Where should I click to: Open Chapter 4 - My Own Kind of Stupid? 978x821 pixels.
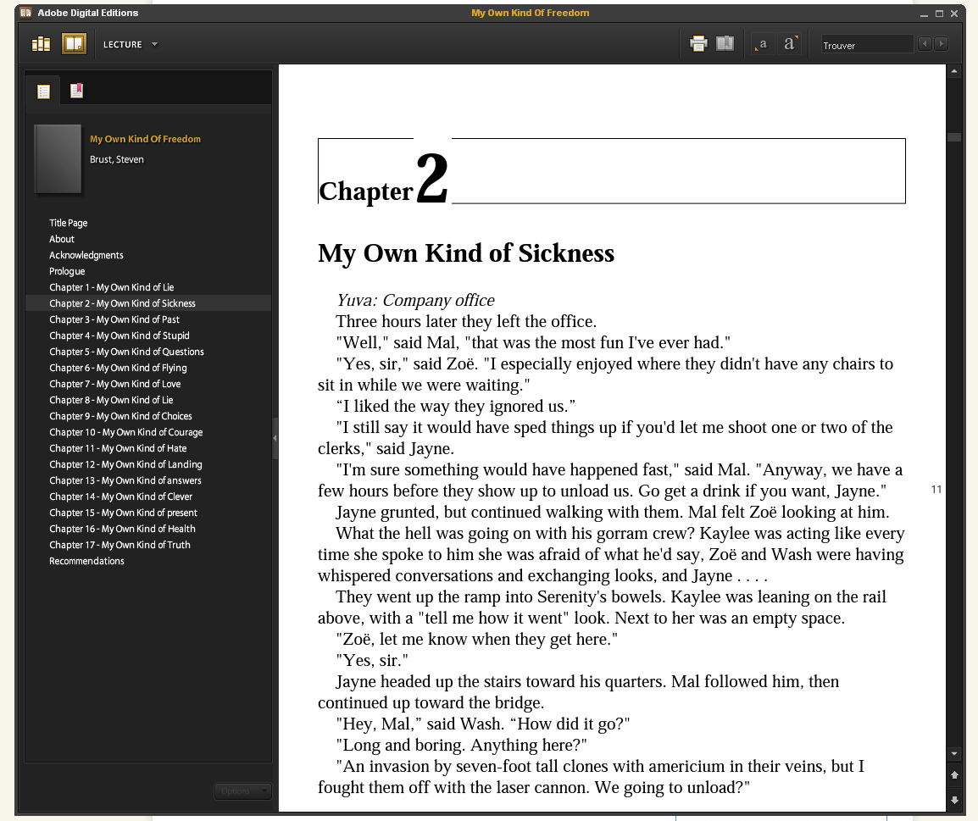pos(119,336)
